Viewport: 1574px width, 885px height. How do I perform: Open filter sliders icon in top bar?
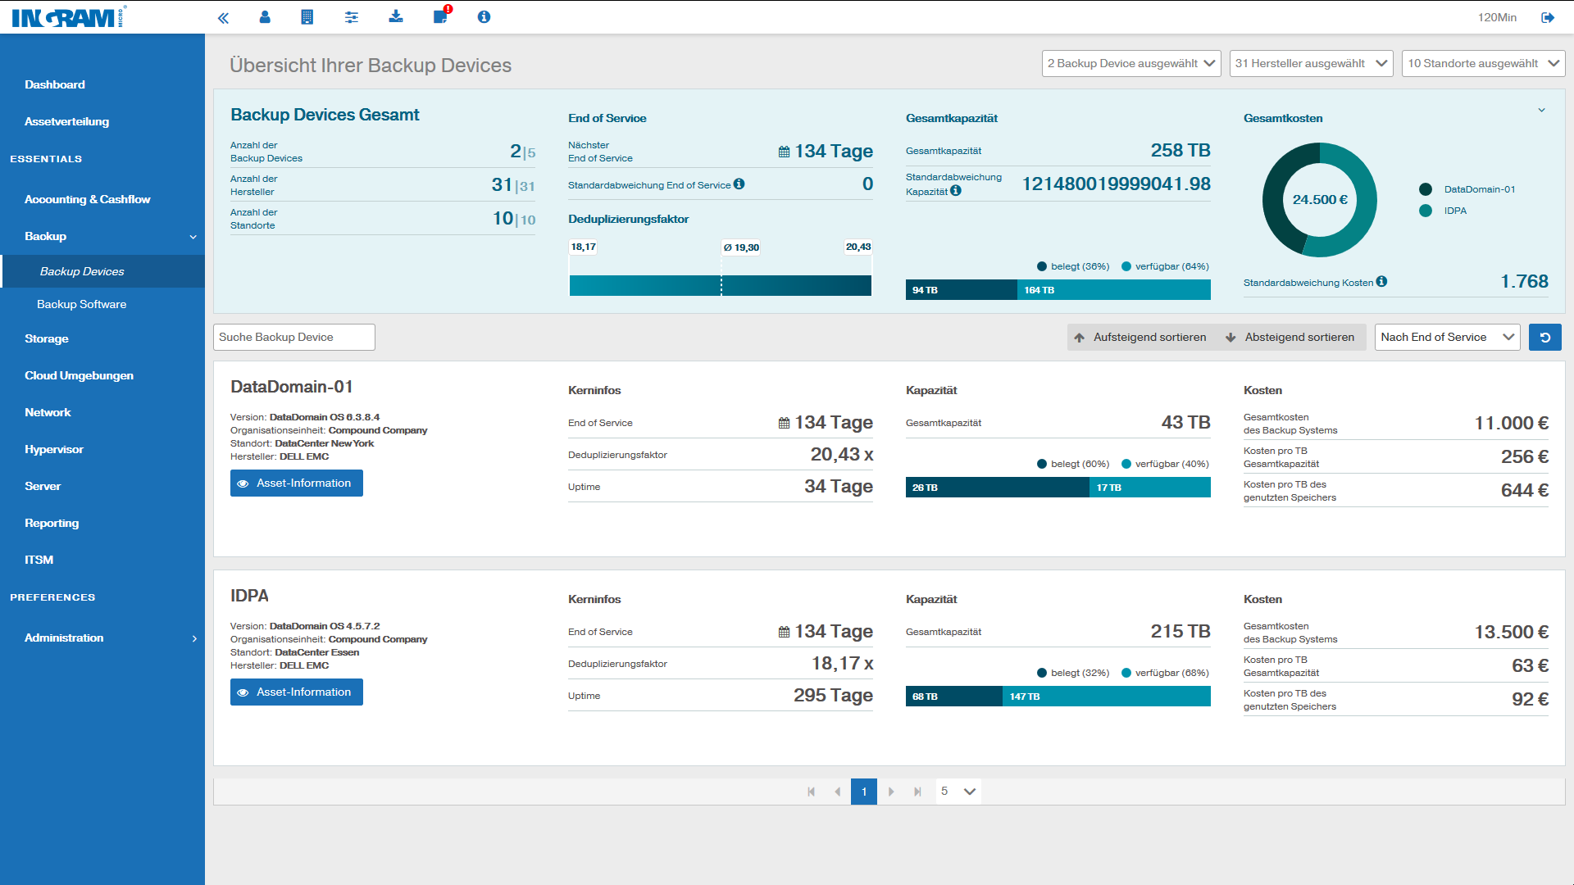(x=352, y=17)
